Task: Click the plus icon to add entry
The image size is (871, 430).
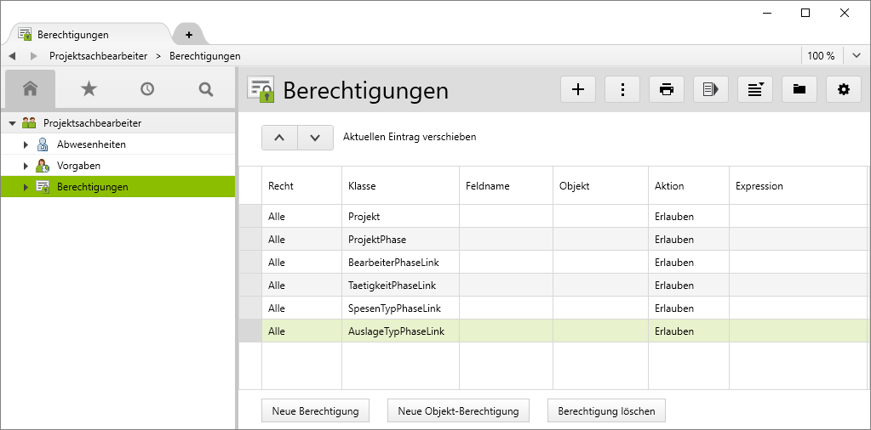Action: click(x=578, y=89)
